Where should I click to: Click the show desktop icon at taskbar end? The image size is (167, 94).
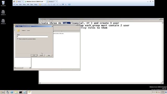pyautogui.click(x=166, y=92)
